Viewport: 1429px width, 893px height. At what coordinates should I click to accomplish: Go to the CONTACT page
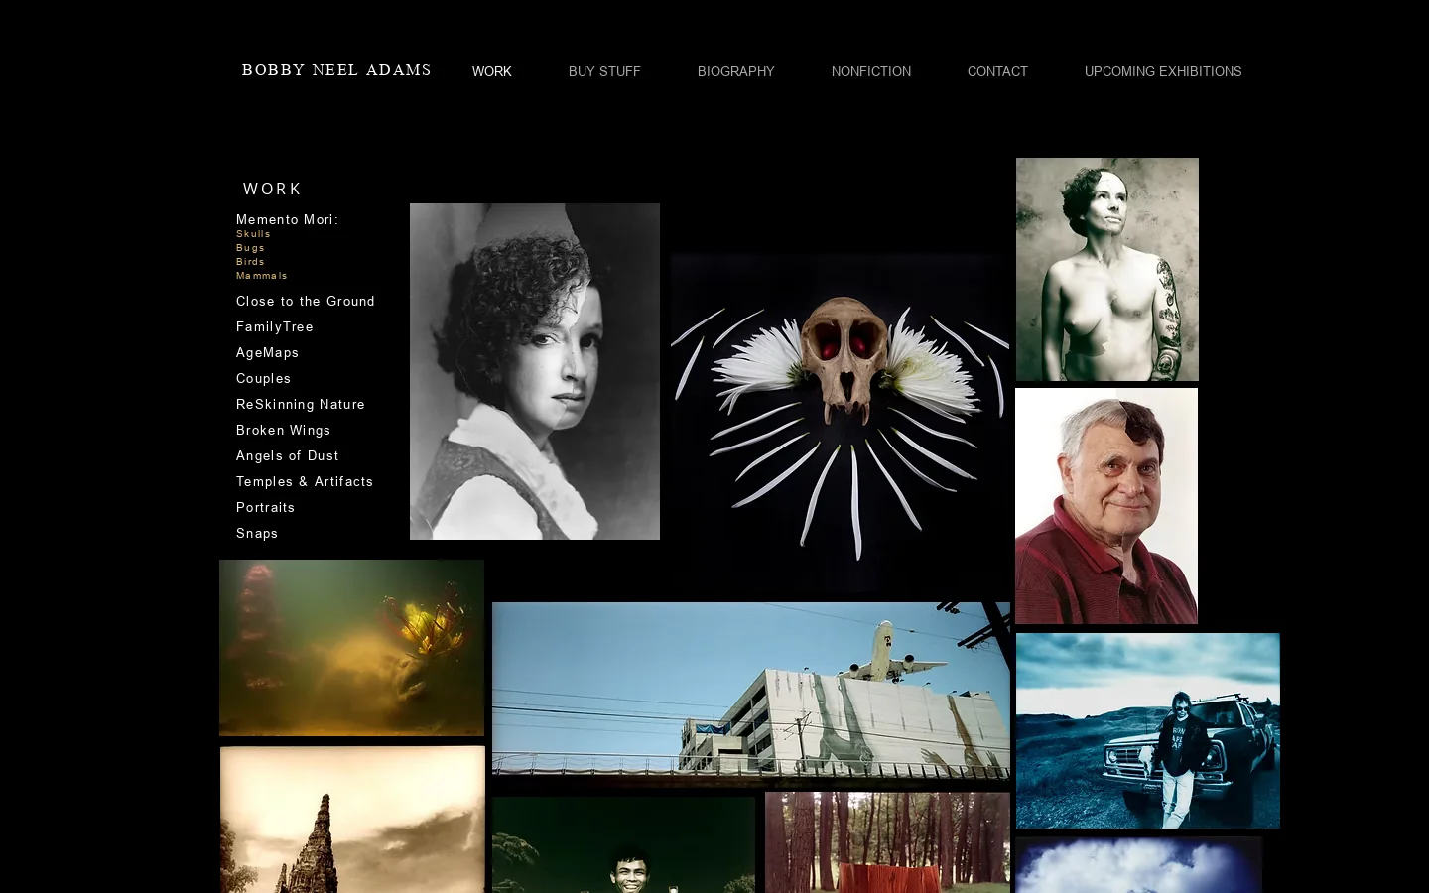[x=997, y=71]
